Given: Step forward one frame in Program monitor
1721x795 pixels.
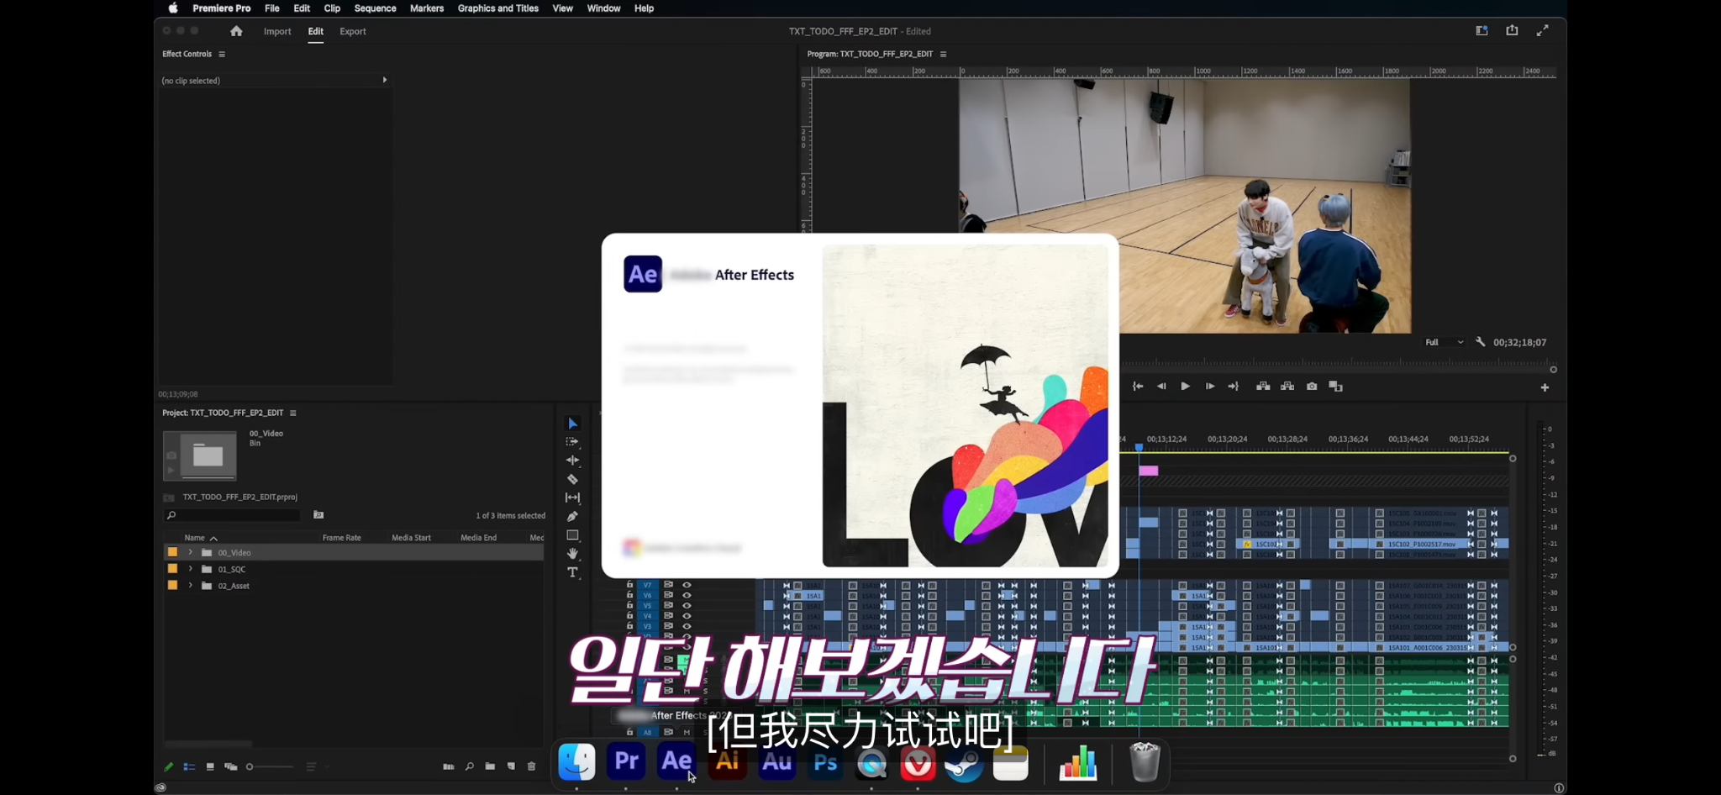Looking at the screenshot, I should tap(1209, 387).
